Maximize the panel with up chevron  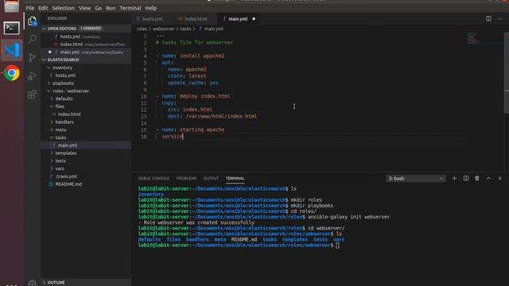pos(488,178)
